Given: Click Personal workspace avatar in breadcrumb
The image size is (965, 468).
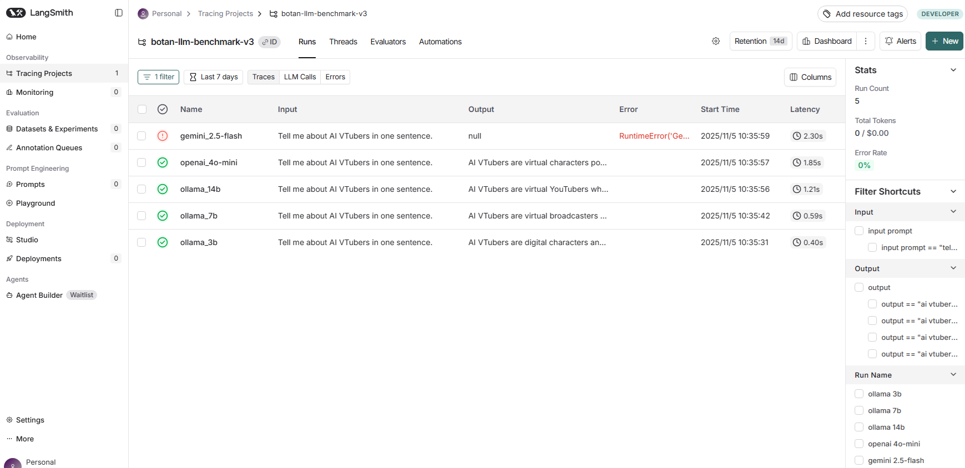Looking at the screenshot, I should pyautogui.click(x=143, y=14).
